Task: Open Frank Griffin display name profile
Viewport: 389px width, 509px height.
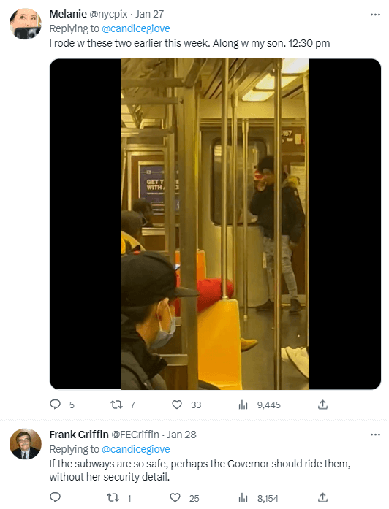Action: [79, 435]
